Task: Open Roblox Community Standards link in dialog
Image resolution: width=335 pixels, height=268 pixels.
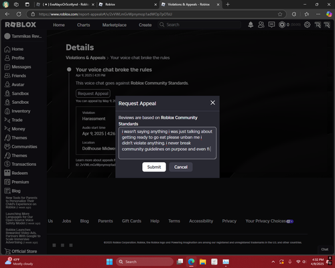Action: point(158,121)
